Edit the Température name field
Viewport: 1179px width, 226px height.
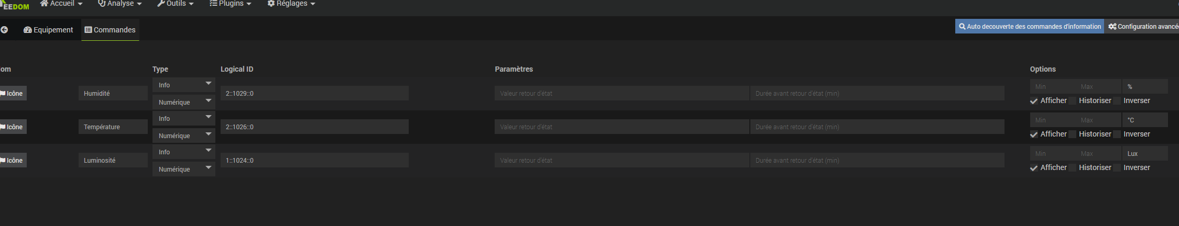[113, 127]
